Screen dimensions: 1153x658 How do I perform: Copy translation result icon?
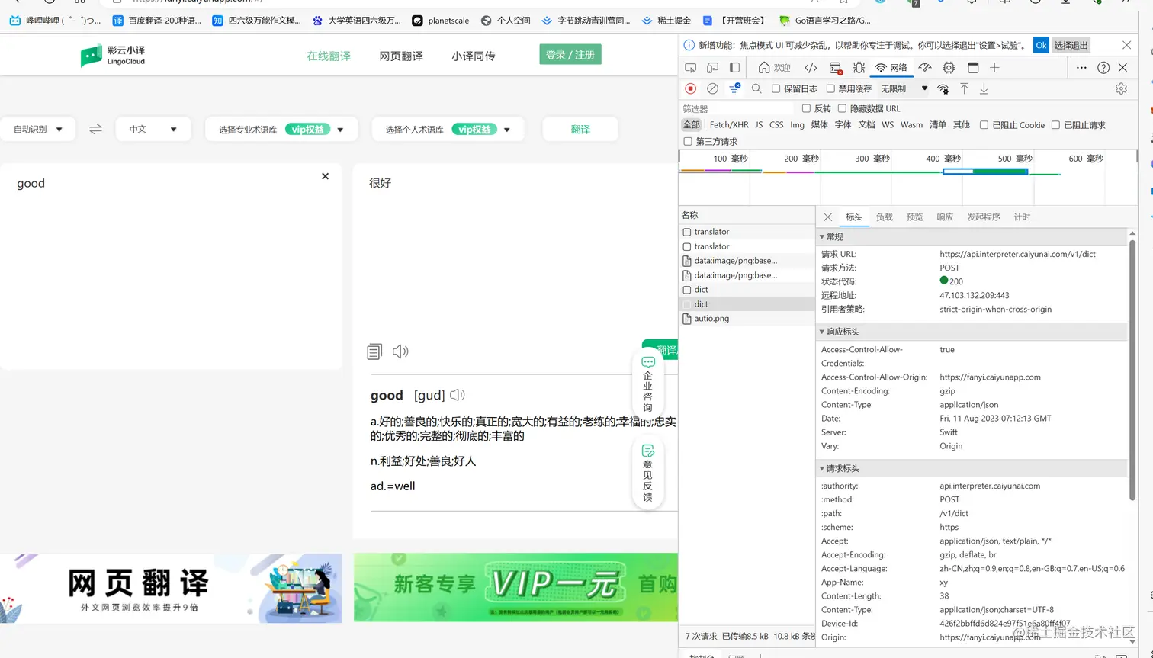tap(374, 351)
